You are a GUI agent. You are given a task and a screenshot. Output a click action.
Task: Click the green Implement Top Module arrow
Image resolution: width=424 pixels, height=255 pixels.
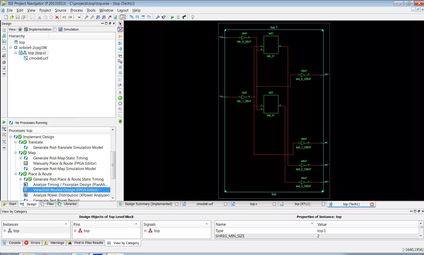click(x=172, y=17)
